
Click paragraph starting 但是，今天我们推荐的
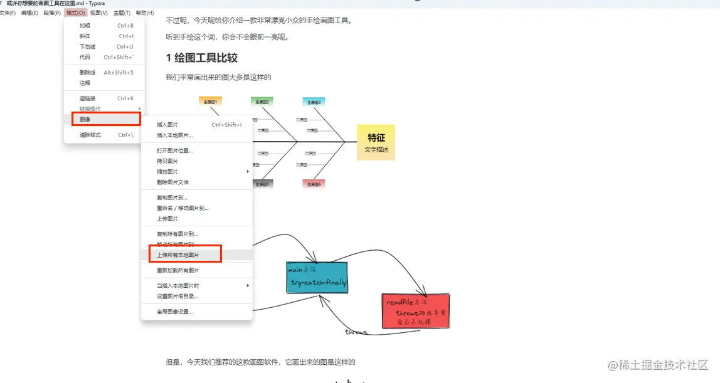coord(260,362)
